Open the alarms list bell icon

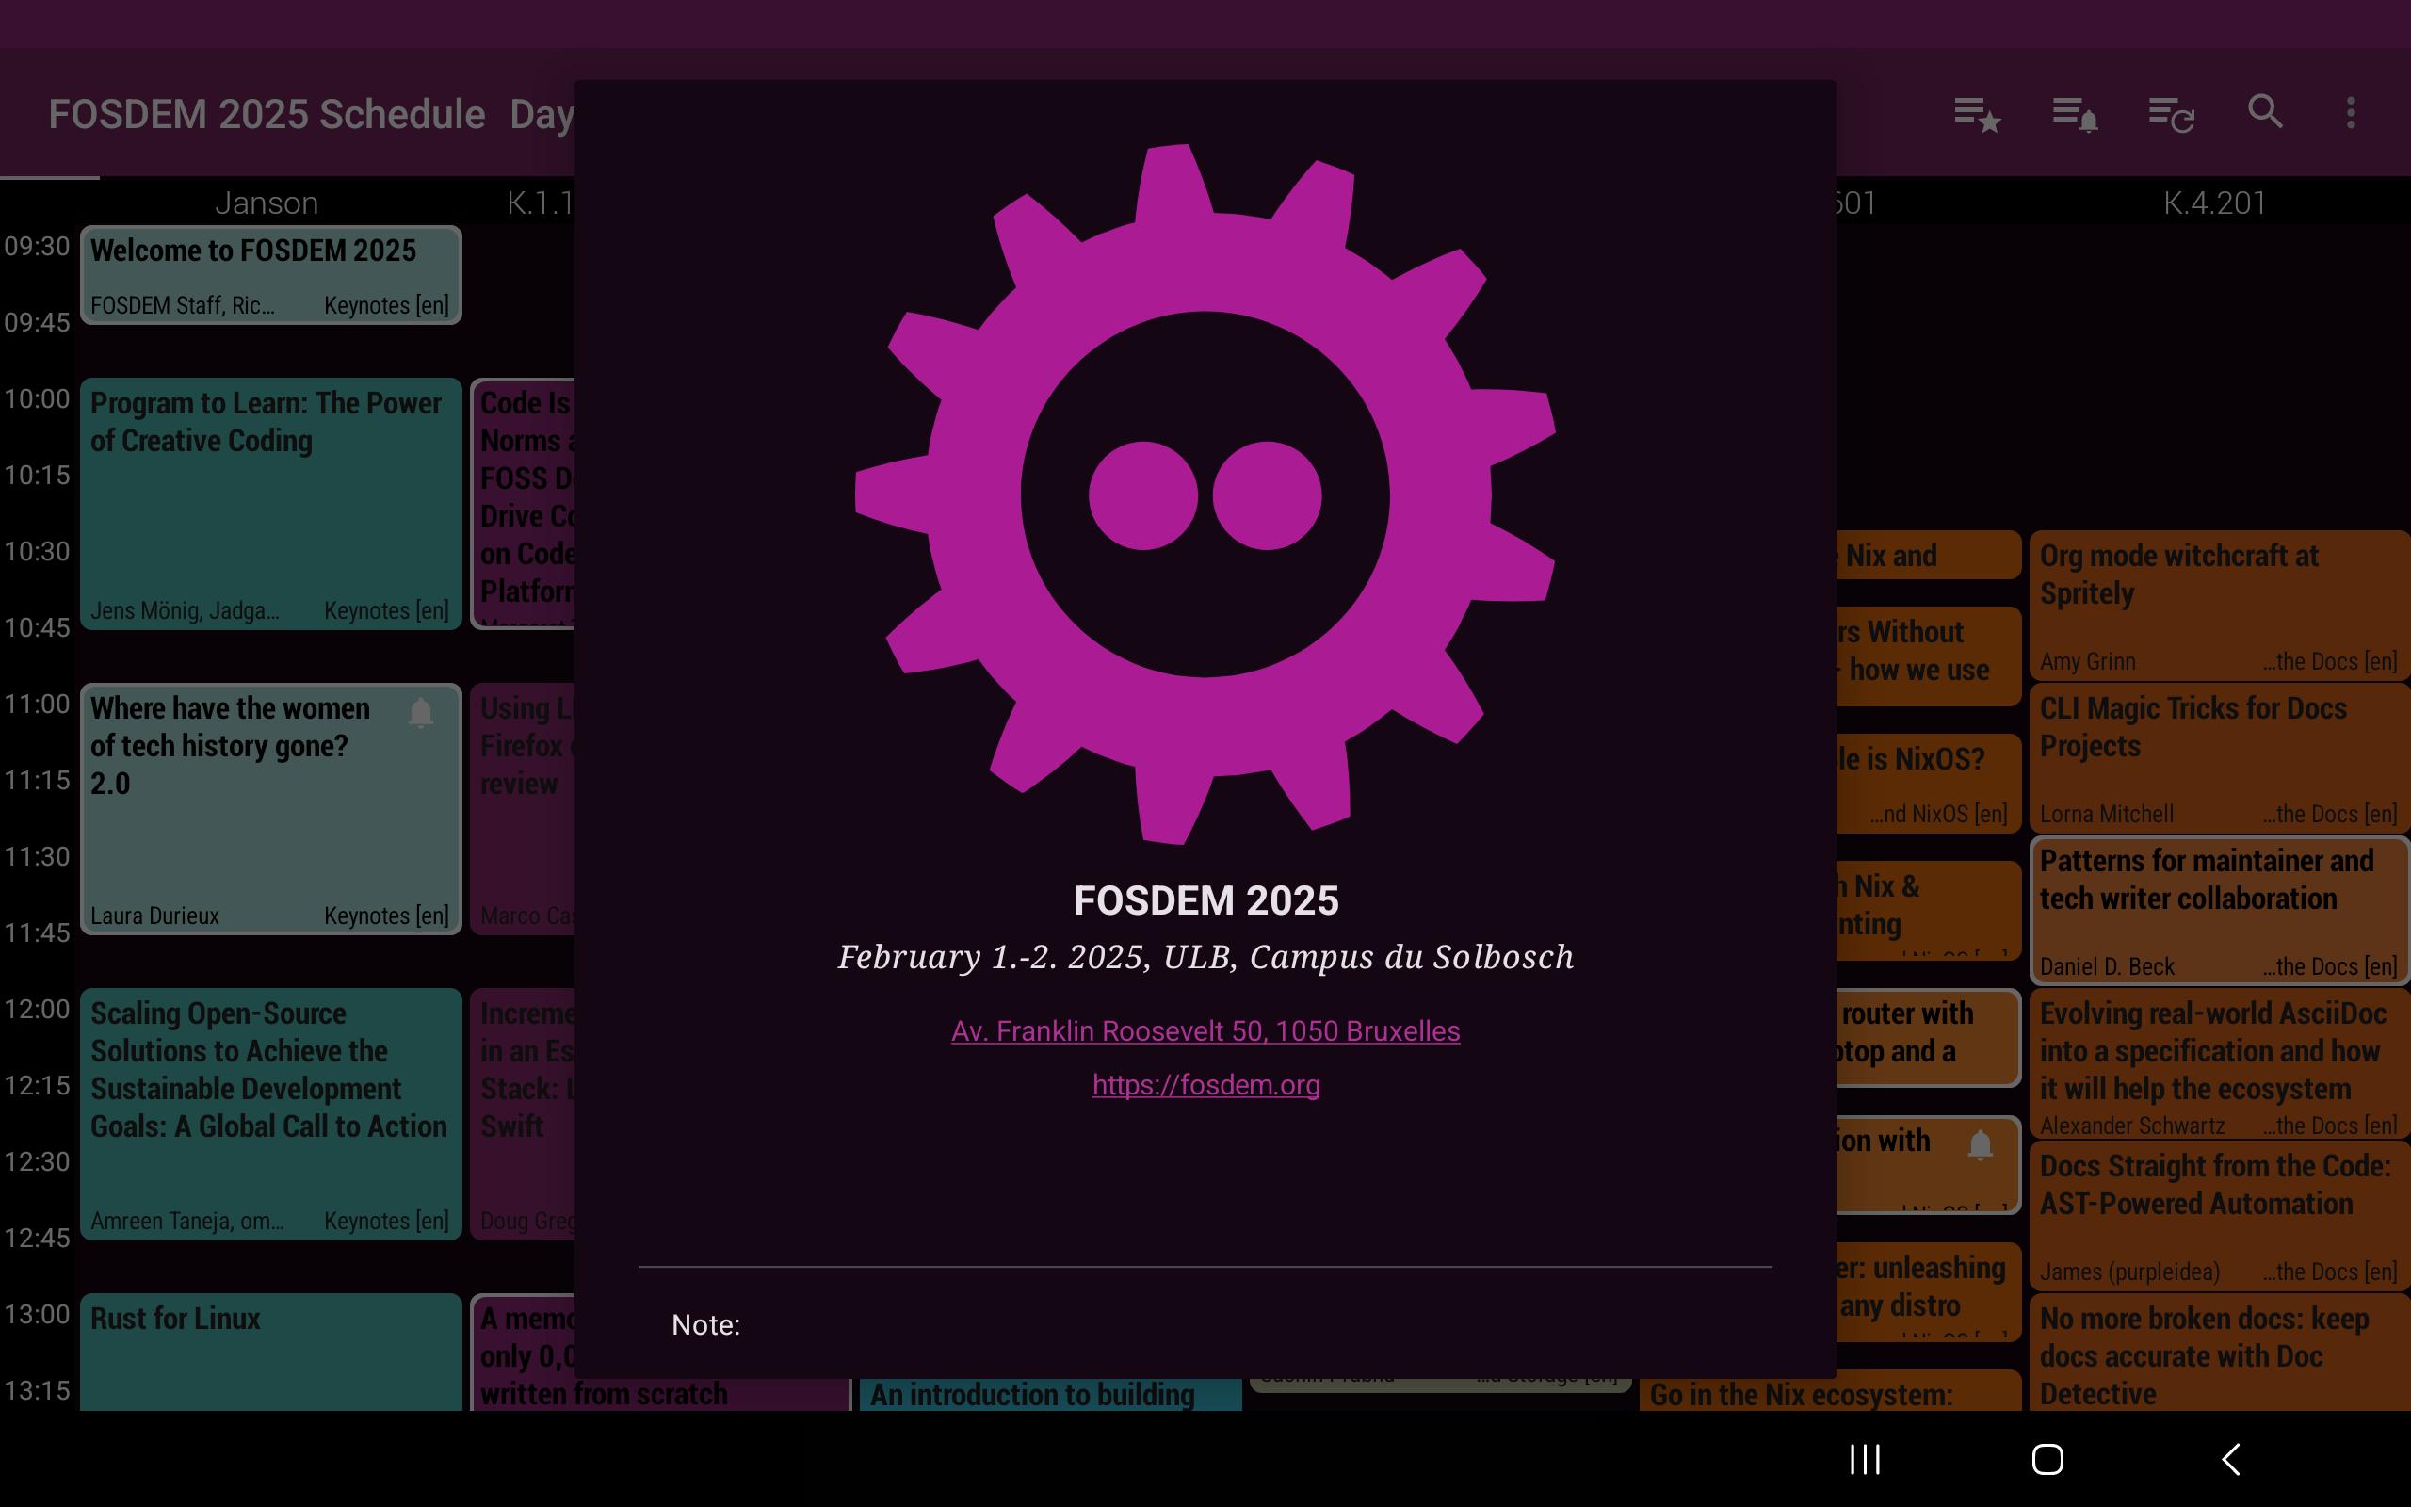pyautogui.click(x=2074, y=114)
